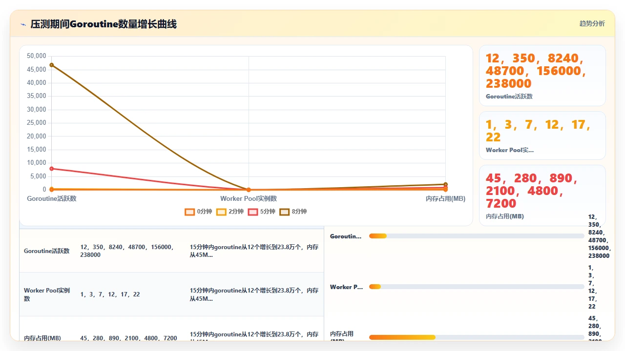Screen dimensions: 625x351
Task: Click the 内存占用 label beside the progress bar
Action: [x=342, y=334]
